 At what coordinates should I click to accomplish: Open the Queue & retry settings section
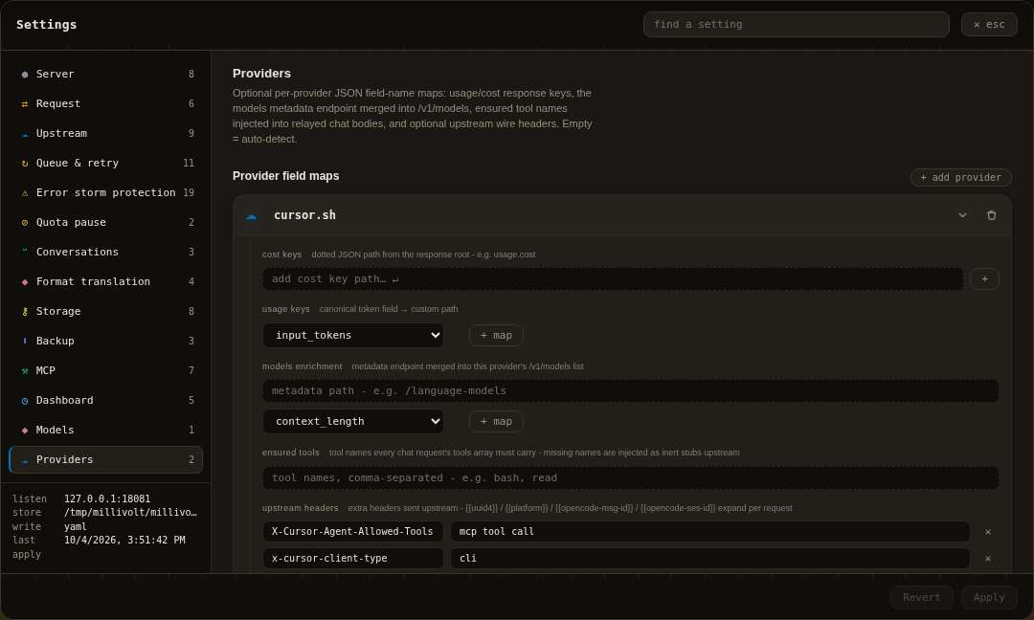(x=105, y=164)
